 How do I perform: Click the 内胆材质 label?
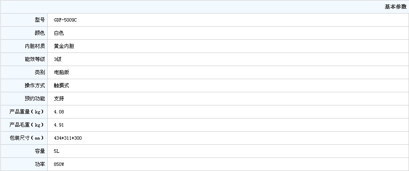(35, 46)
